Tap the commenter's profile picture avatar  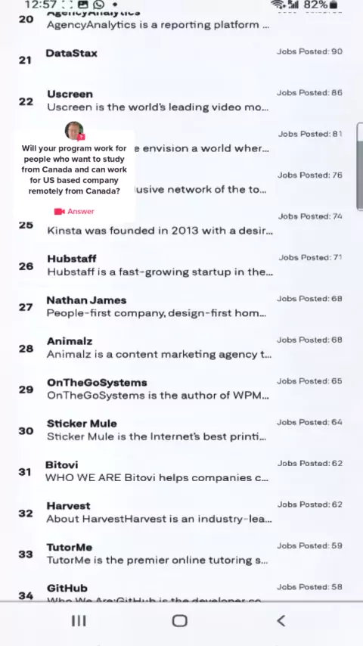tap(75, 131)
